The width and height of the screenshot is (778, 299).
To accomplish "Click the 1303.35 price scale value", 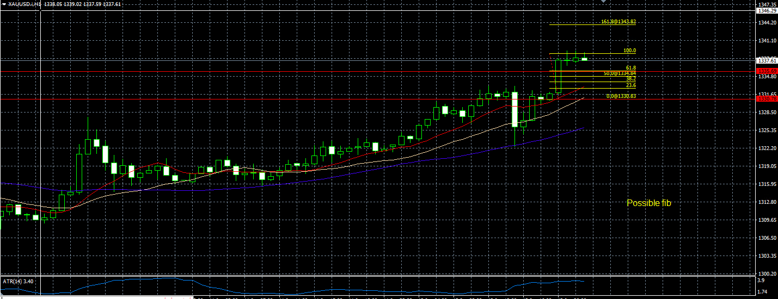I will 767,256.
